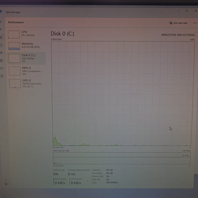Click the Memory 4.4/15.5 GB usage text
The image size is (198, 198).
click(31, 47)
